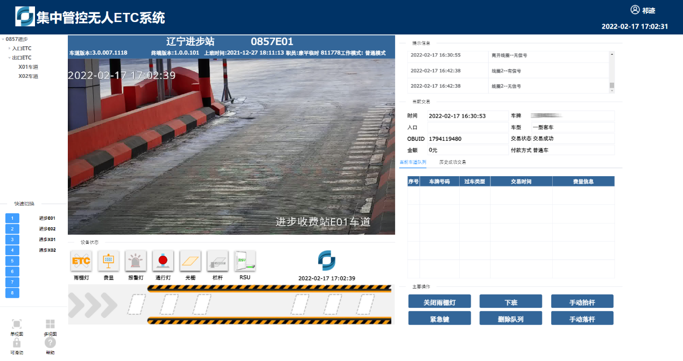The image size is (683, 361).
Task: Switch to 多视图 multi-view layout
Action: pyautogui.click(x=50, y=324)
